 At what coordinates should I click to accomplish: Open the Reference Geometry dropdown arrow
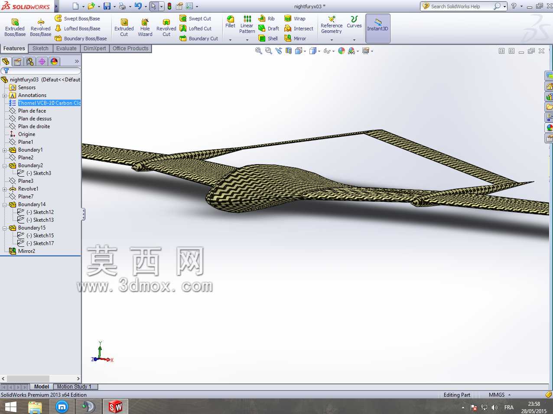click(332, 40)
